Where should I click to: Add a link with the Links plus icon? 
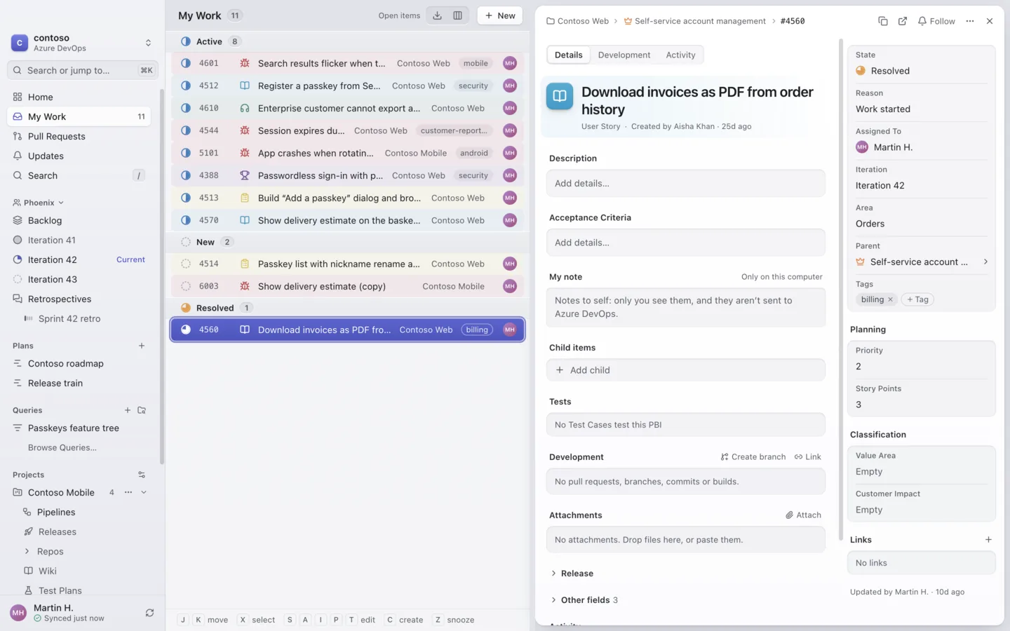click(x=988, y=540)
